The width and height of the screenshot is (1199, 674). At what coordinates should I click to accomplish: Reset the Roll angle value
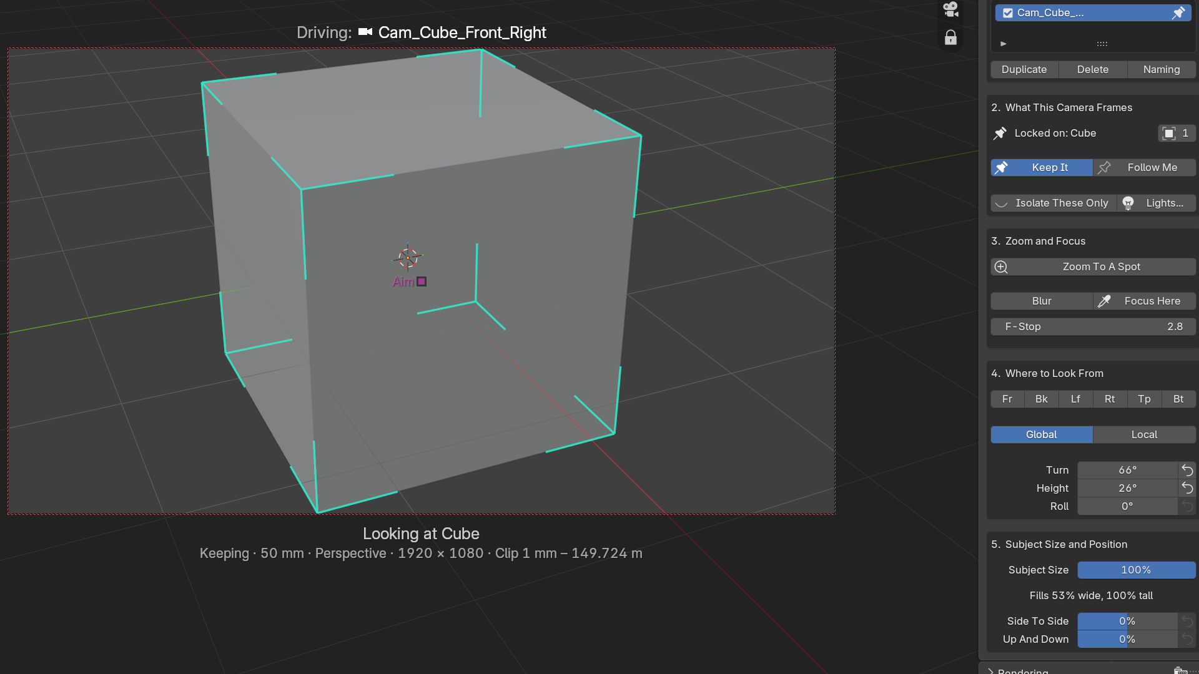(1187, 506)
